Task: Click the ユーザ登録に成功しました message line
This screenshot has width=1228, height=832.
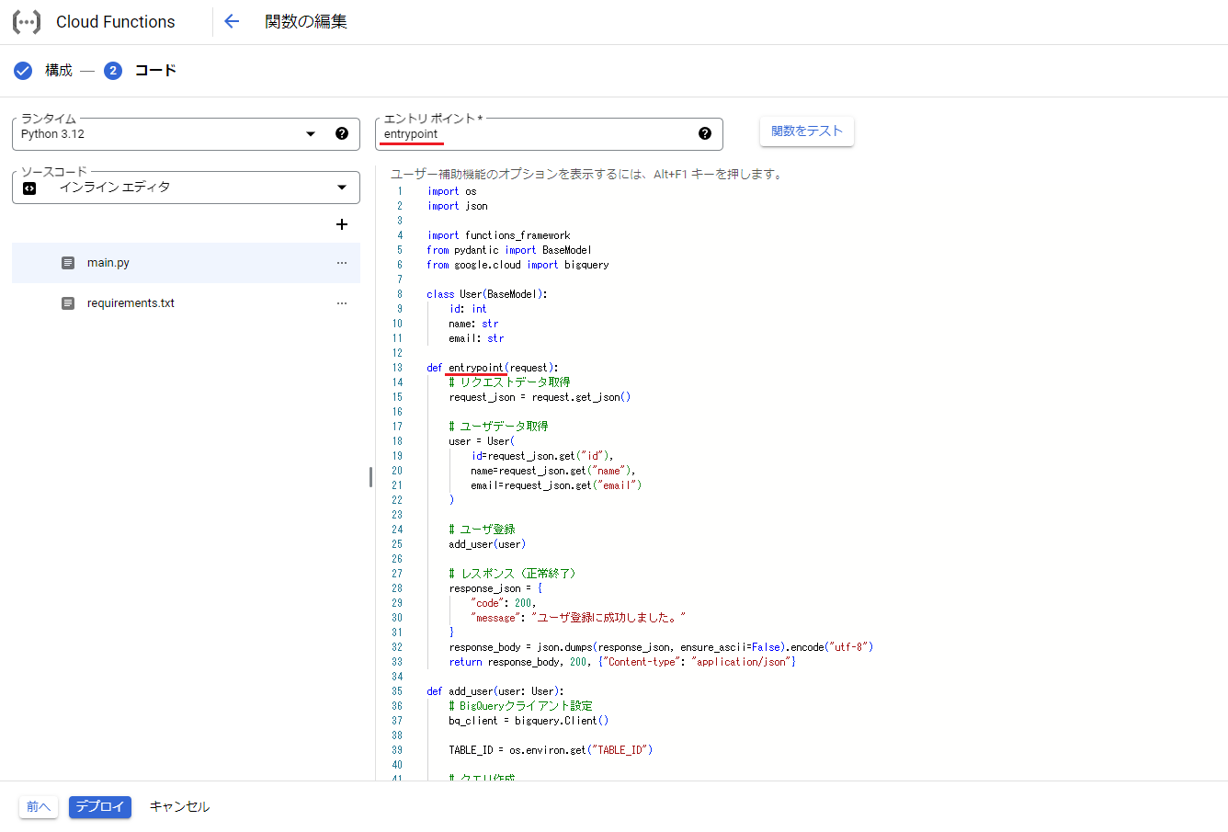Action: click(578, 618)
